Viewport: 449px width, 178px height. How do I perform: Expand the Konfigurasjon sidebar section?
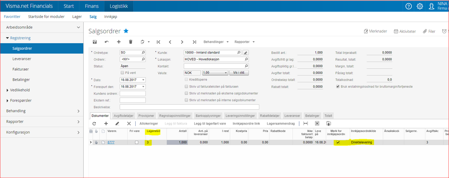click(79, 132)
